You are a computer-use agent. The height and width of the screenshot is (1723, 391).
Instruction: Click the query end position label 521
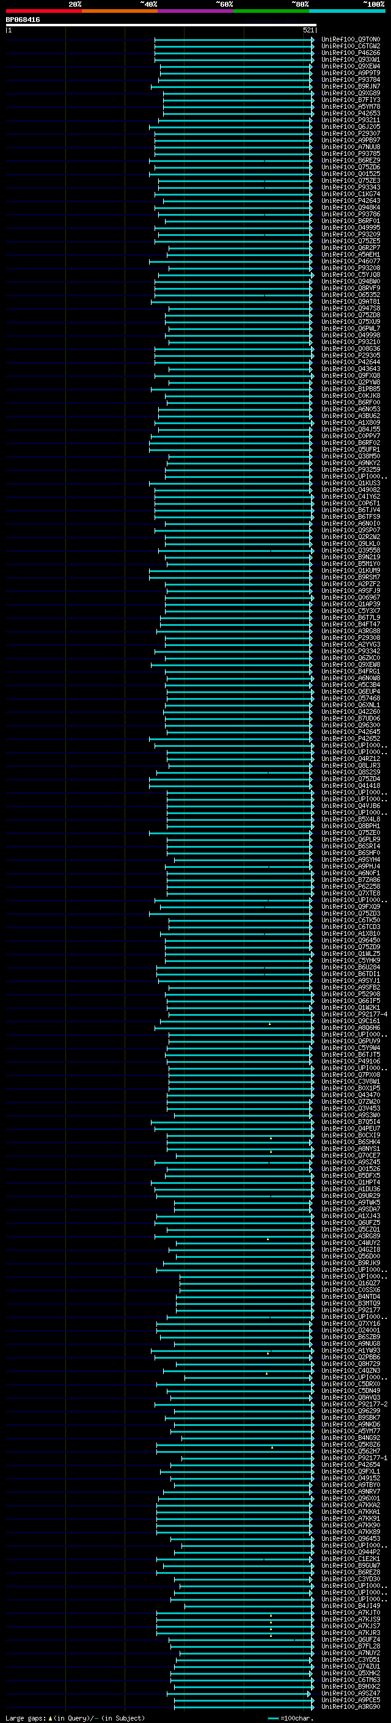click(308, 30)
